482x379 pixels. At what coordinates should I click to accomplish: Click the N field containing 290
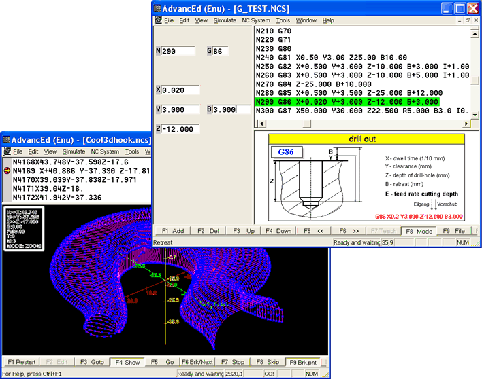pos(178,51)
